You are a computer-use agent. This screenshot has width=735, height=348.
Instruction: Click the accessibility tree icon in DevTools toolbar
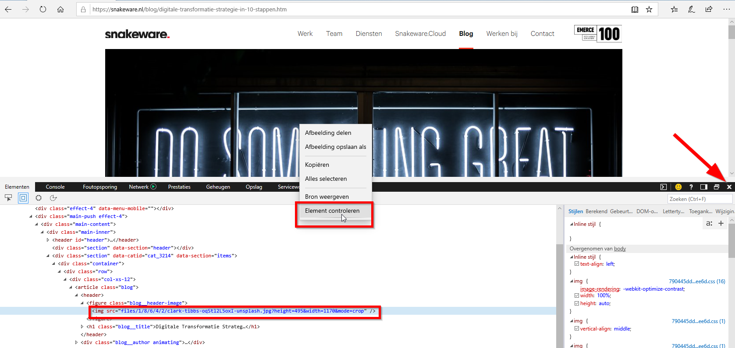pos(53,198)
